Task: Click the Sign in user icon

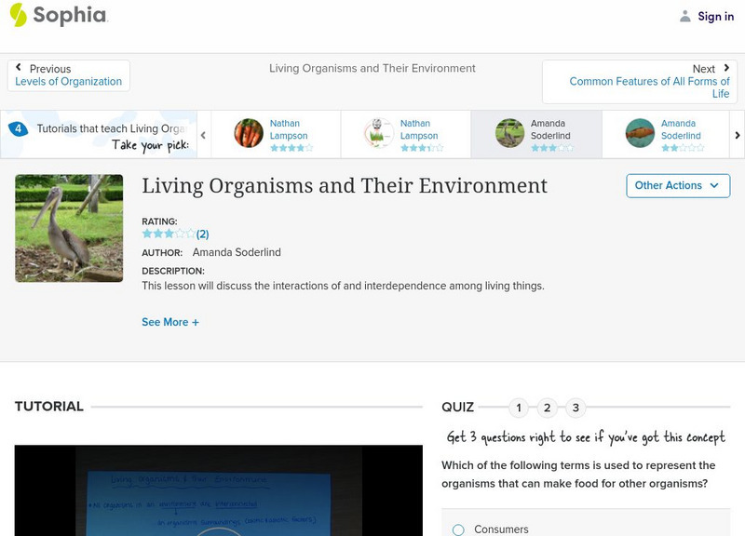Action: pos(685,16)
